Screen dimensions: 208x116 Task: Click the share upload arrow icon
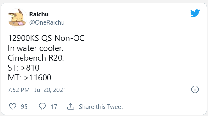(x=71, y=106)
